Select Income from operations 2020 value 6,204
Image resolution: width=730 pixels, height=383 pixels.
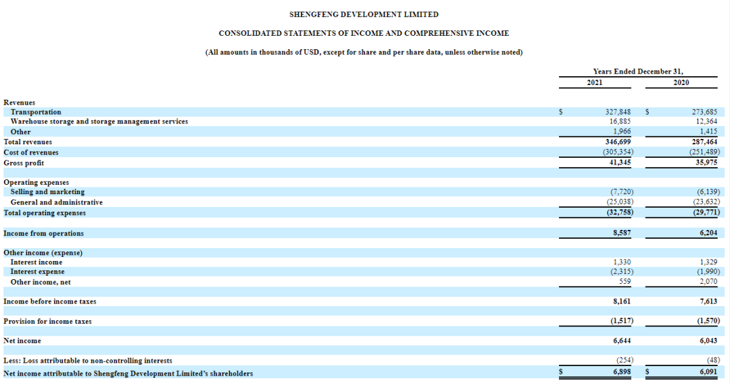708,233
